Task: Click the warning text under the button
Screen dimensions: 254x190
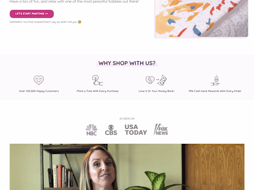Action: [43, 22]
